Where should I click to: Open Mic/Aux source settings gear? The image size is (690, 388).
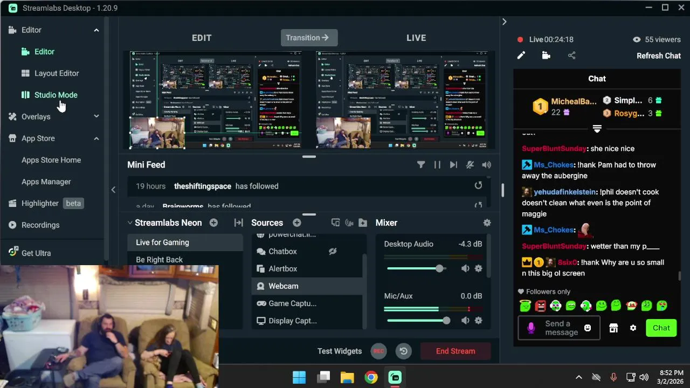478,321
